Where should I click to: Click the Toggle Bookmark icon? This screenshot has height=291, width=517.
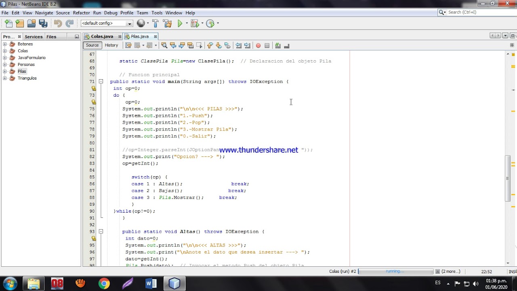coord(227,45)
